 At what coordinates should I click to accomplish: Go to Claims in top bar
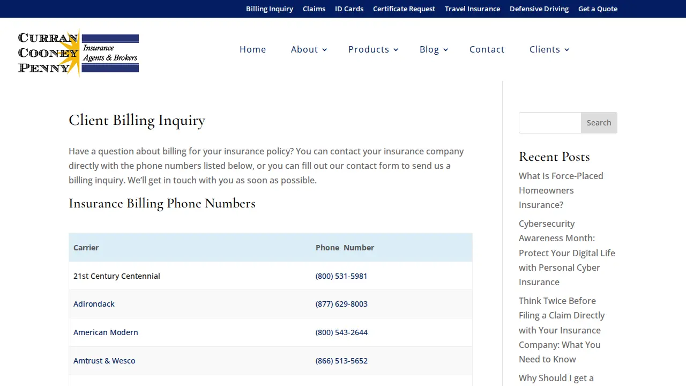tap(314, 9)
